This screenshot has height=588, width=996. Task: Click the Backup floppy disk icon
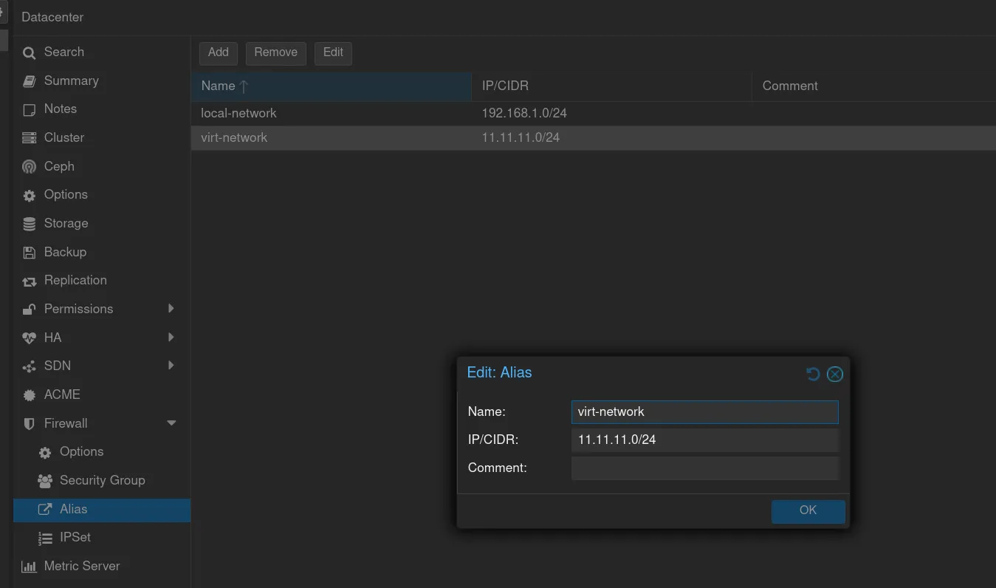[29, 253]
